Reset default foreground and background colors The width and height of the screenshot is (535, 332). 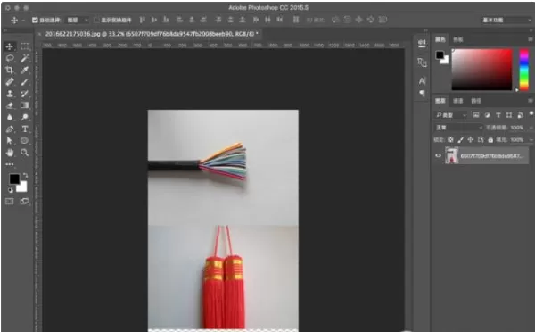pyautogui.click(x=11, y=190)
